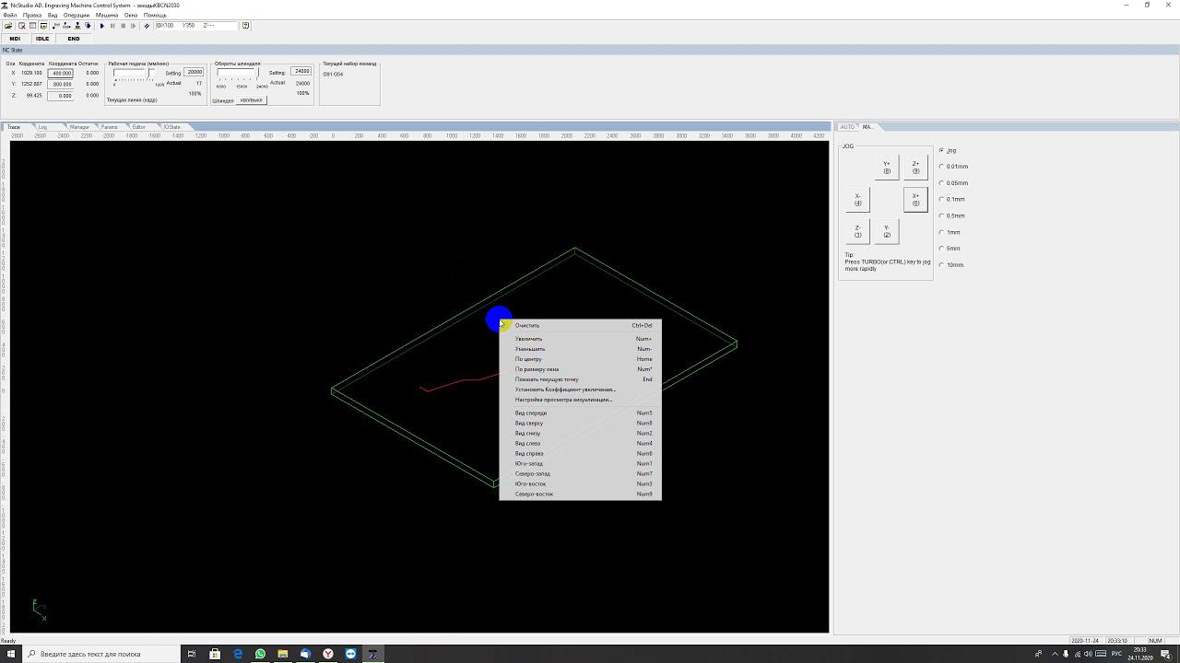Image resolution: width=1180 pixels, height=663 pixels.
Task: Open the Машина menu
Action: coord(107,15)
